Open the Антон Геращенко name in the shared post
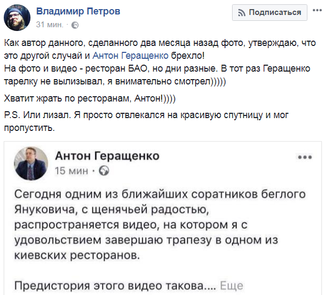Screen dimensions: 324x295 107,156
